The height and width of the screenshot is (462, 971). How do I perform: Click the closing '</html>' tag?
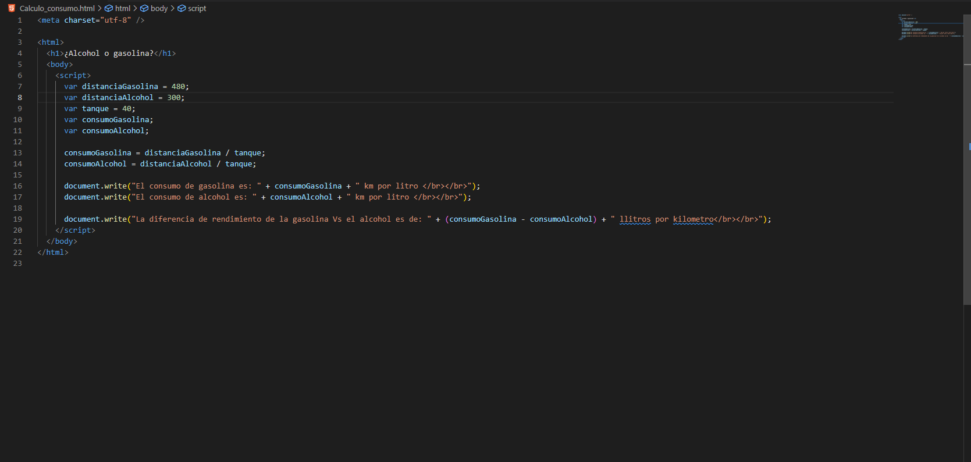tap(53, 253)
